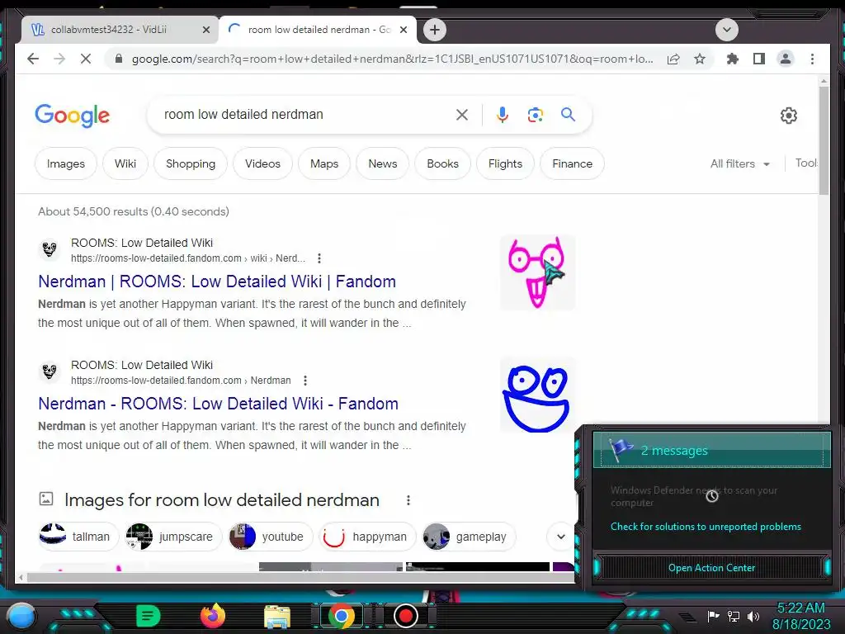Click the red record button on taskbar
This screenshot has width=845, height=634.
[x=405, y=616]
